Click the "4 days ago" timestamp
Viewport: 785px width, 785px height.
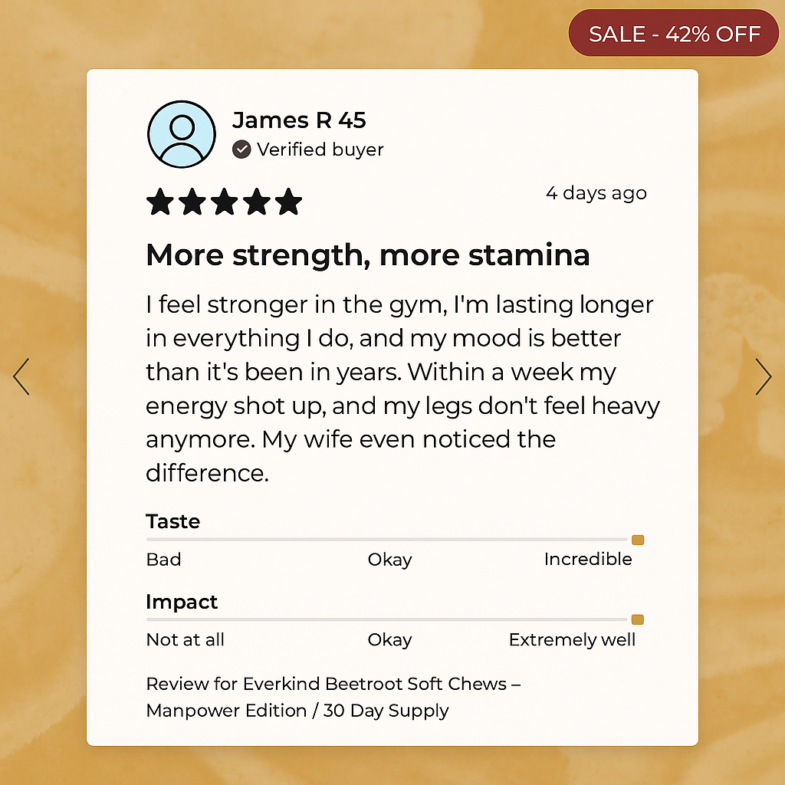click(x=596, y=193)
